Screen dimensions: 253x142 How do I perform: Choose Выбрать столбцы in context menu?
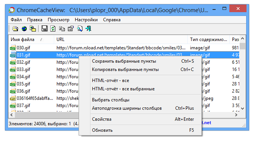point(140,100)
